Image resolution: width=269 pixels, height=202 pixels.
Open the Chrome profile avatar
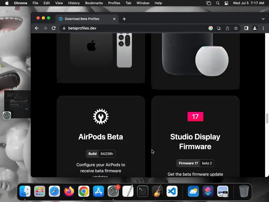(255, 28)
